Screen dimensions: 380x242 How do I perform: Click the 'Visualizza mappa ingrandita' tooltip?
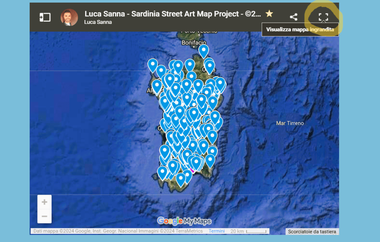300,29
